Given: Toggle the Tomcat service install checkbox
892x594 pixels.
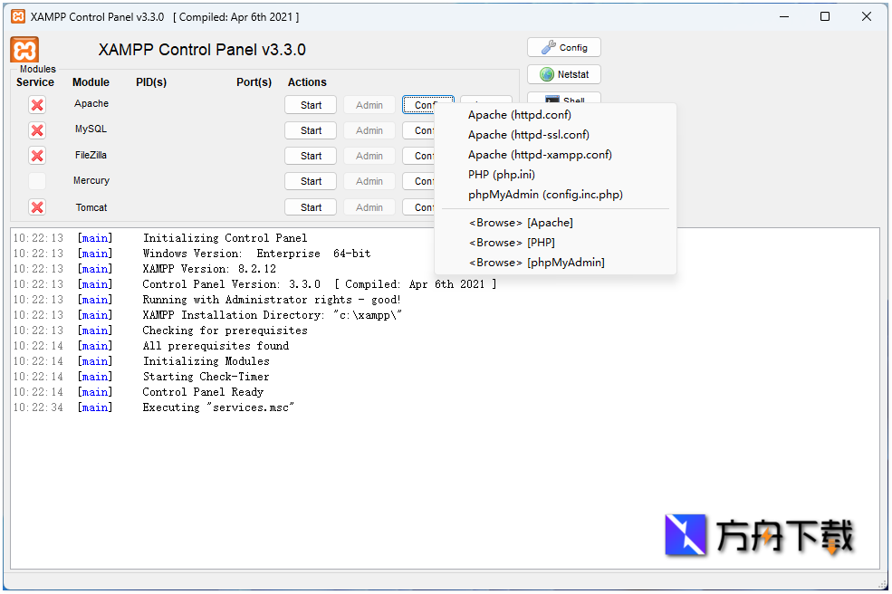Looking at the screenshot, I should coord(37,207).
